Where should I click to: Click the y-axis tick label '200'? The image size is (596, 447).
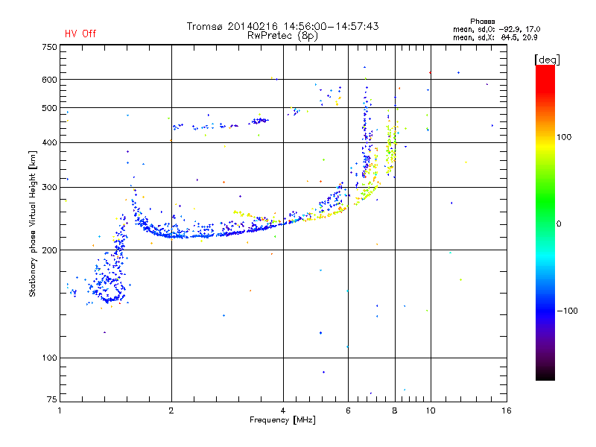point(49,250)
